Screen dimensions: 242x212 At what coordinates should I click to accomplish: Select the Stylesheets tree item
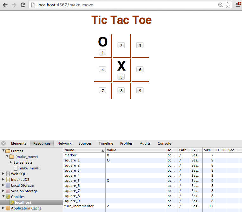(x=23, y=162)
